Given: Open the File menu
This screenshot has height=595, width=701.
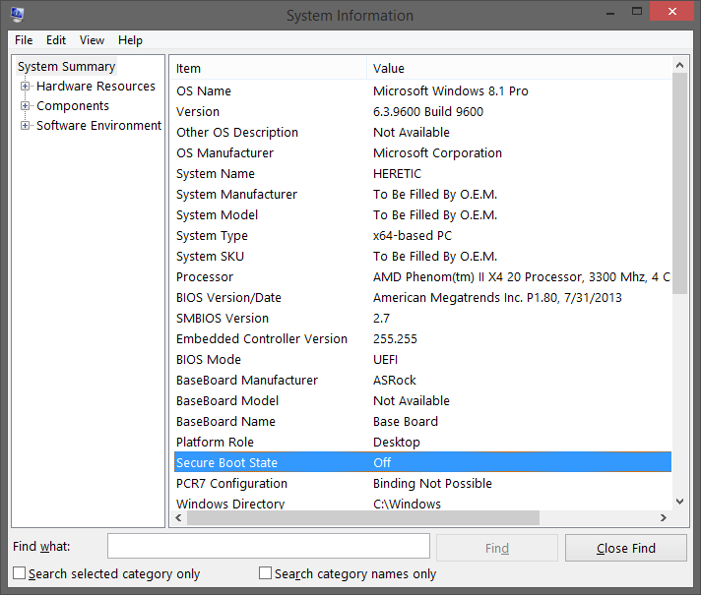Looking at the screenshot, I should (24, 40).
